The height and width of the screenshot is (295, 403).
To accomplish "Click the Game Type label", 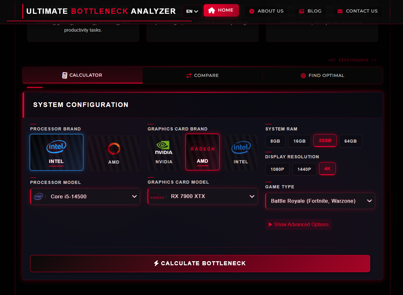I will click(x=280, y=187).
